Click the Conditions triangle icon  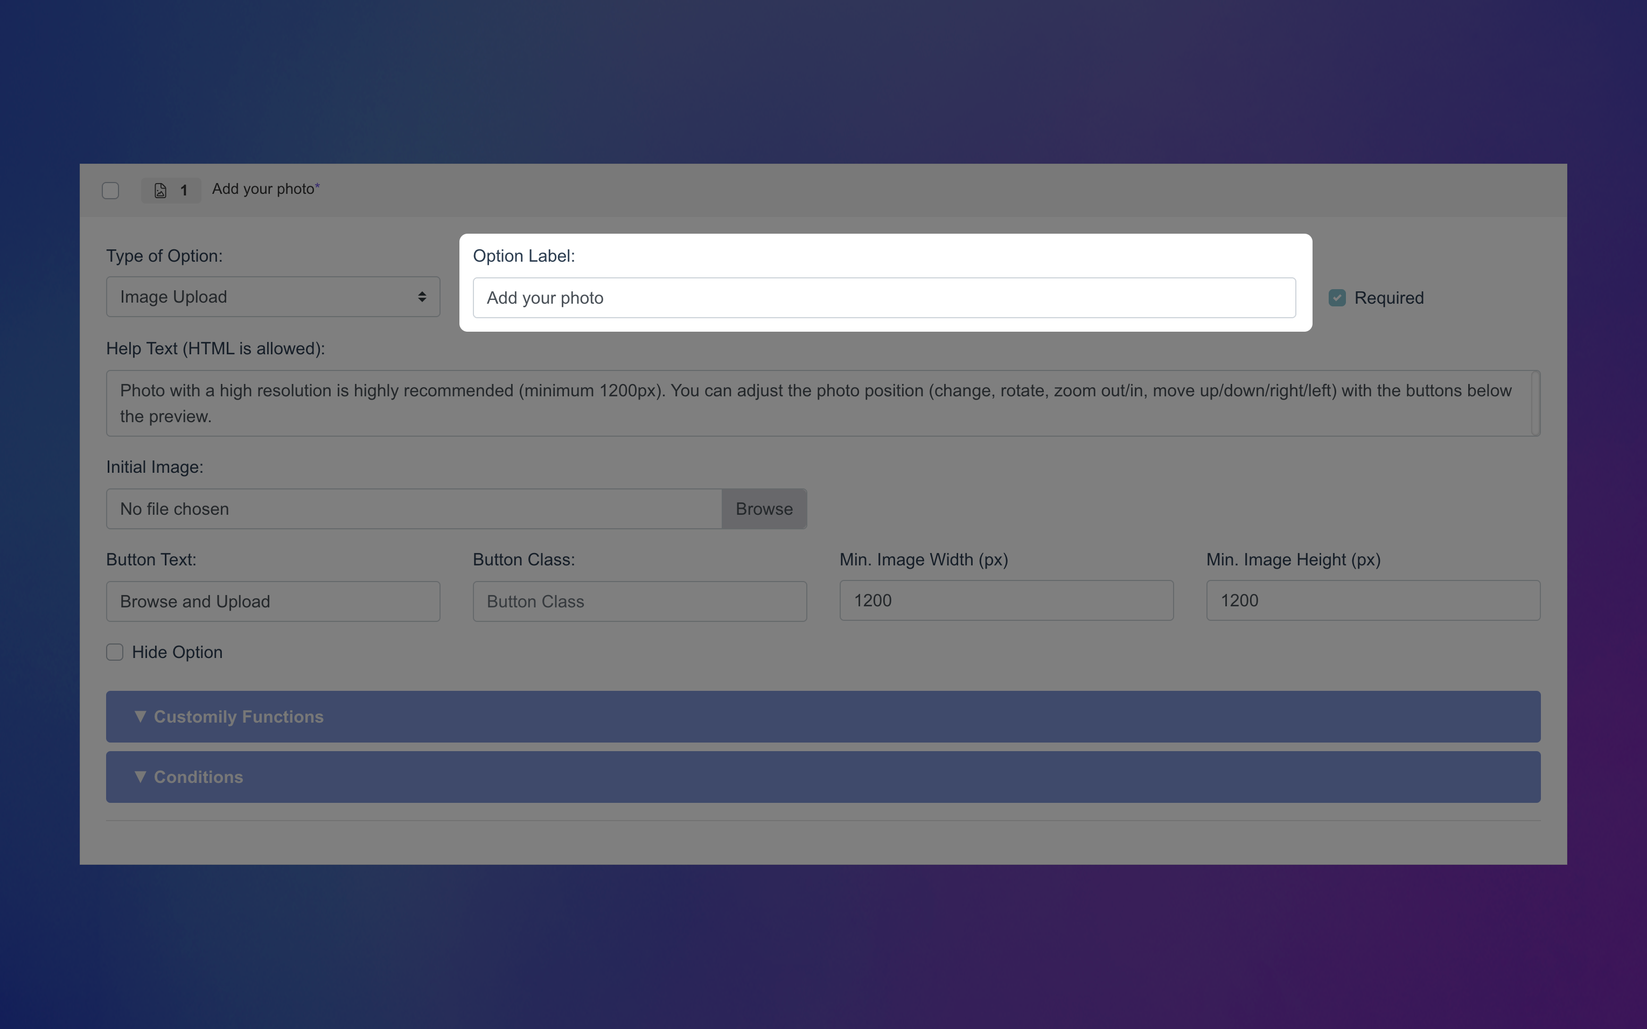click(140, 776)
